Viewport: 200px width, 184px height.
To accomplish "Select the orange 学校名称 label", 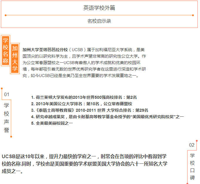I will pyautogui.click(x=6, y=51).
